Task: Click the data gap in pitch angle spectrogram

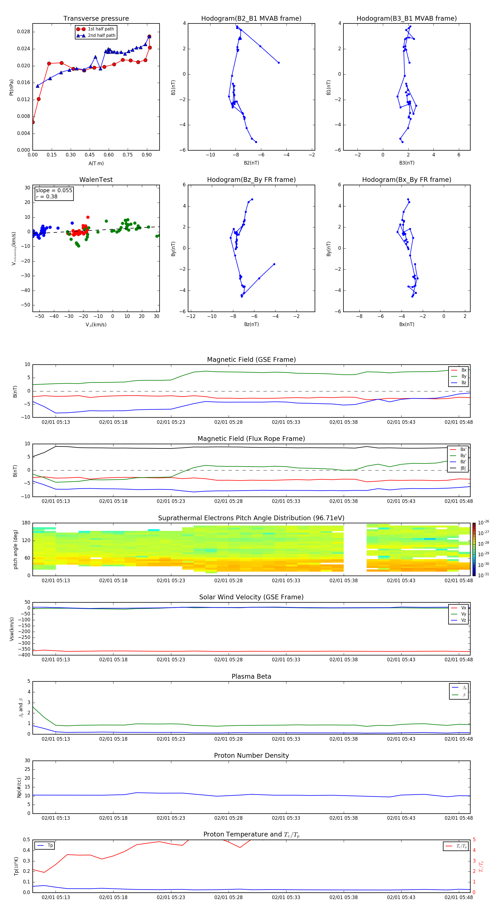Action: pos(355,549)
